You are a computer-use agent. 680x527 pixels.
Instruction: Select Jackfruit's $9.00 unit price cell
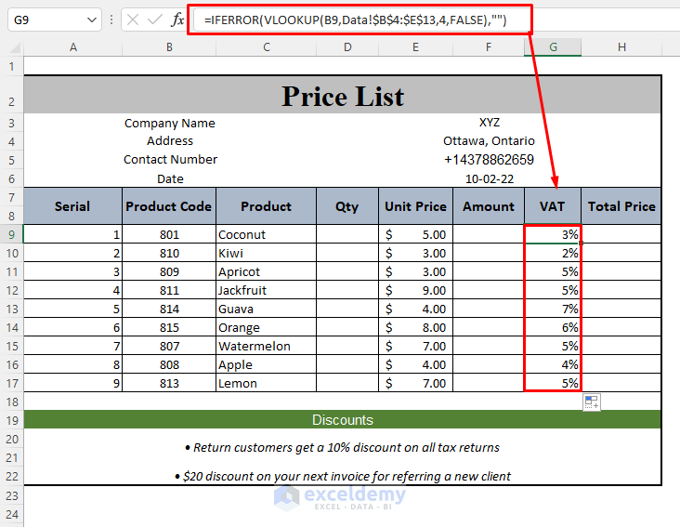[x=415, y=291]
